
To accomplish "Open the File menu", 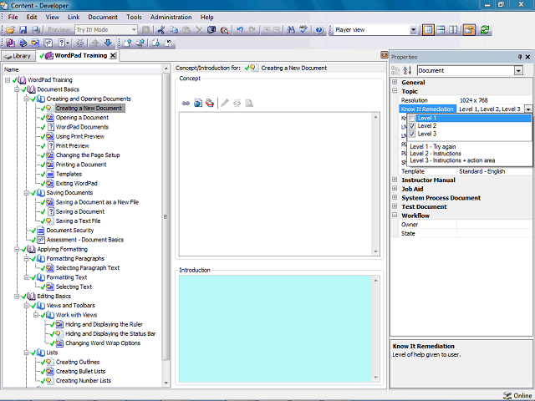I will coord(13,17).
